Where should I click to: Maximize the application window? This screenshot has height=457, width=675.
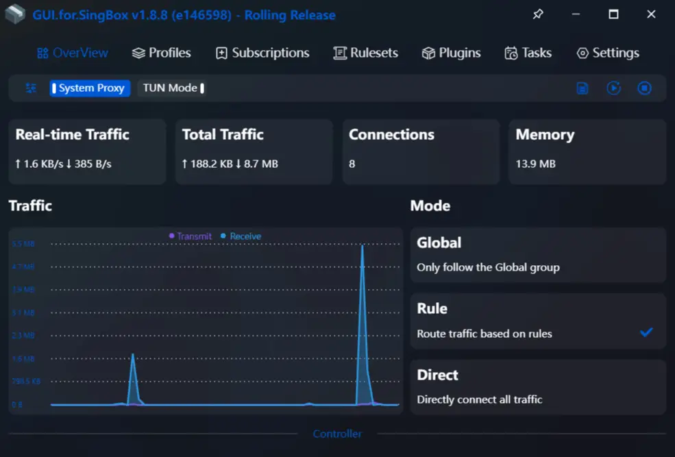pyautogui.click(x=613, y=14)
